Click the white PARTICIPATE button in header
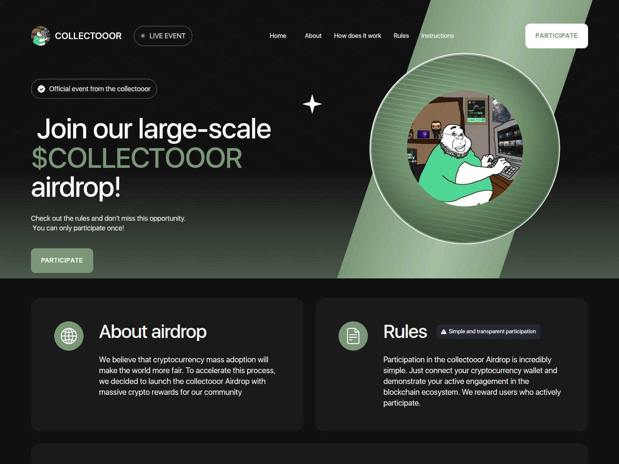Screen dimensions: 619x464 [x=556, y=36]
